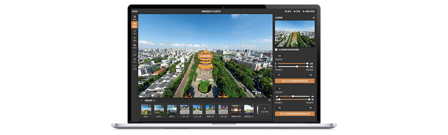The image size is (448, 135).
Task: Select the first scene thumbnail 航拍1
Action: (146, 109)
